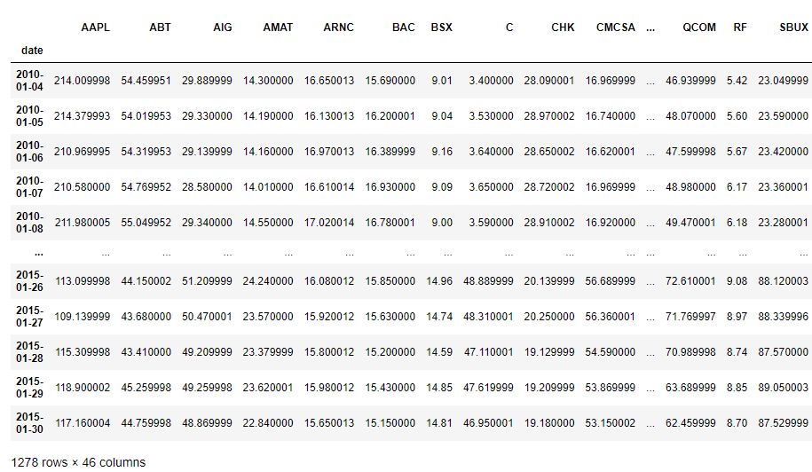Click QCOM value 63.689999

690,388
